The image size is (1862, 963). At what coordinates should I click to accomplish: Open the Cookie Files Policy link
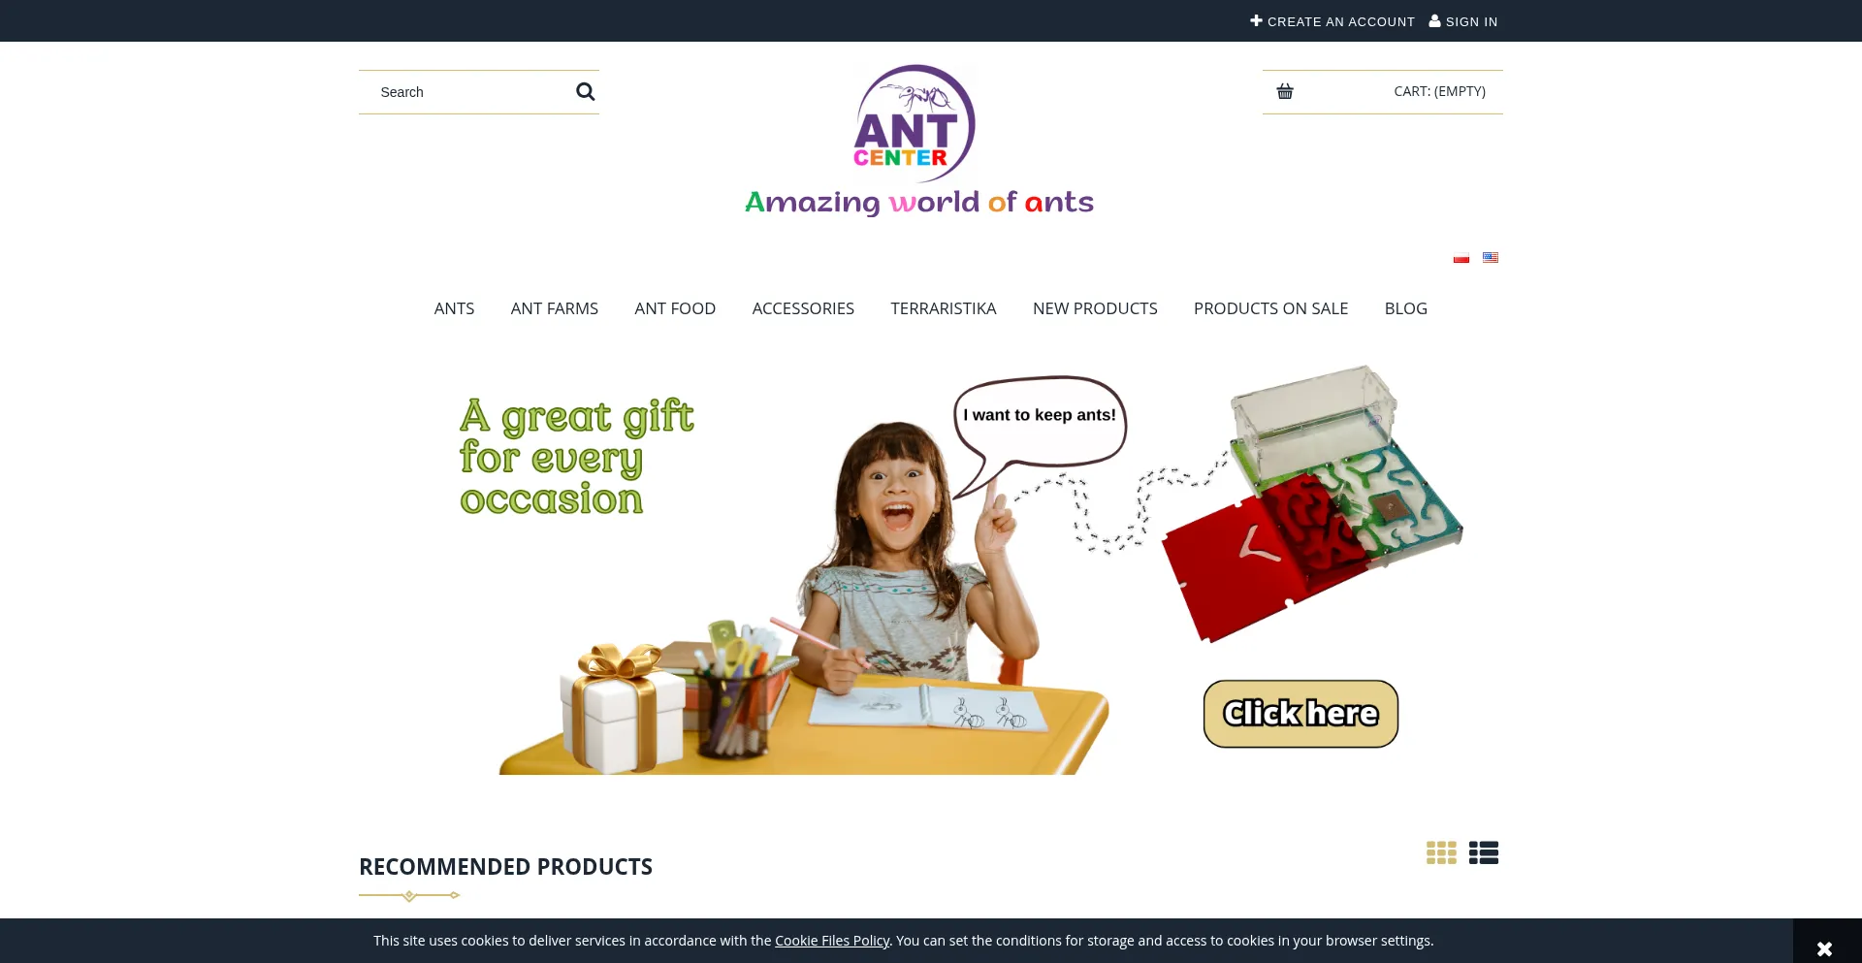pyautogui.click(x=832, y=941)
